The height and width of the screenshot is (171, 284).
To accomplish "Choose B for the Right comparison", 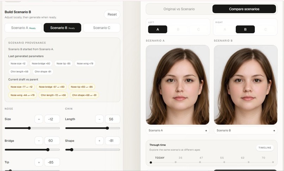I will (x=245, y=29).
